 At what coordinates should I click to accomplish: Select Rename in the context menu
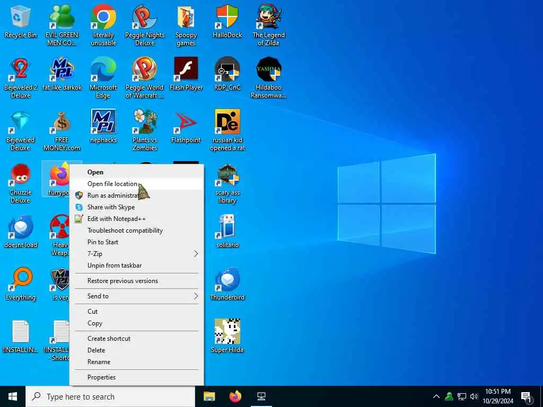pyautogui.click(x=136, y=362)
